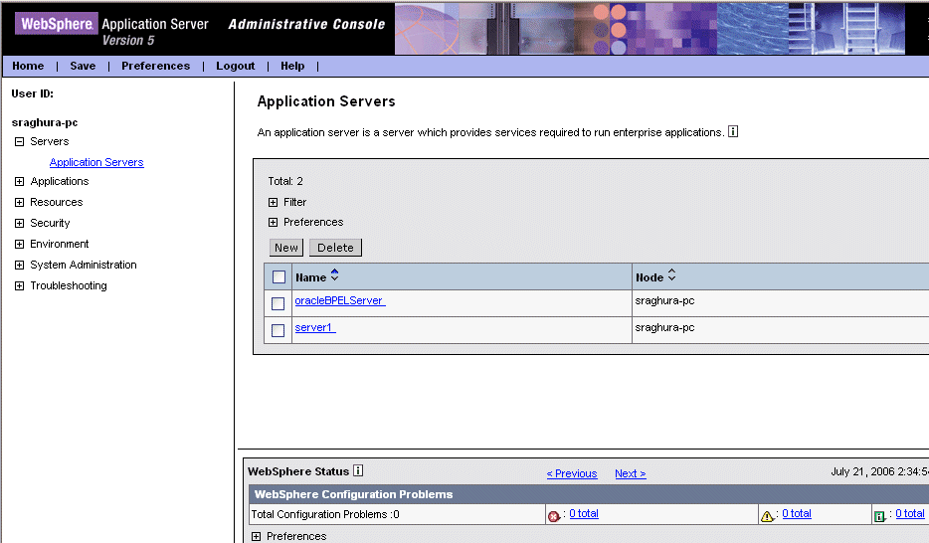The height and width of the screenshot is (543, 929).
Task: Open the Application Servers link in sidebar
Action: click(x=96, y=162)
